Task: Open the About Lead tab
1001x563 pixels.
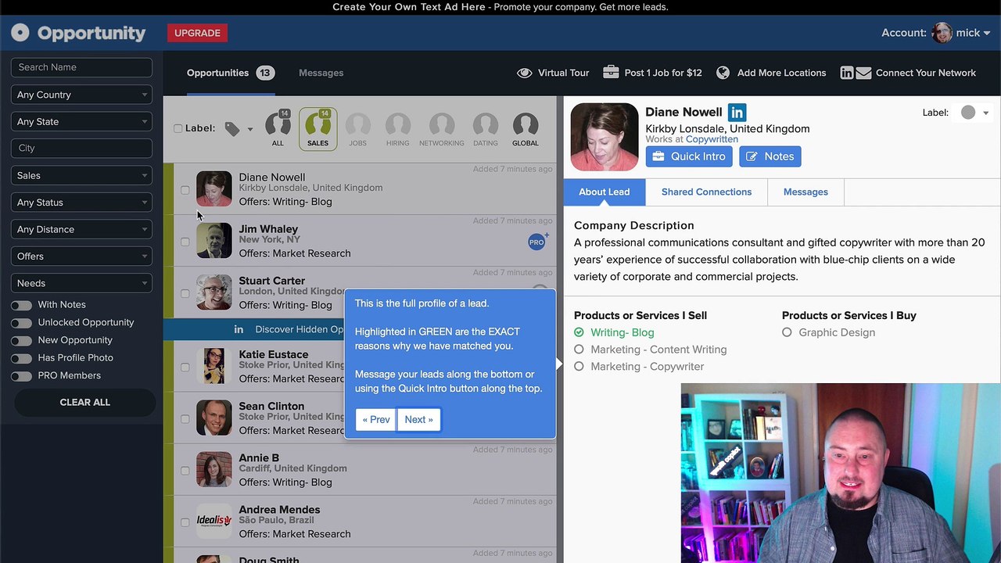Action: pos(604,192)
